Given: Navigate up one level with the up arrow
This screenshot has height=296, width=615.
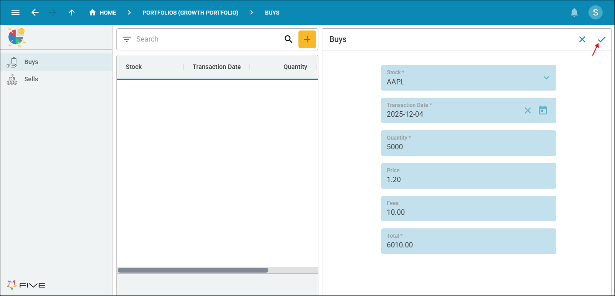Looking at the screenshot, I should [x=72, y=12].
